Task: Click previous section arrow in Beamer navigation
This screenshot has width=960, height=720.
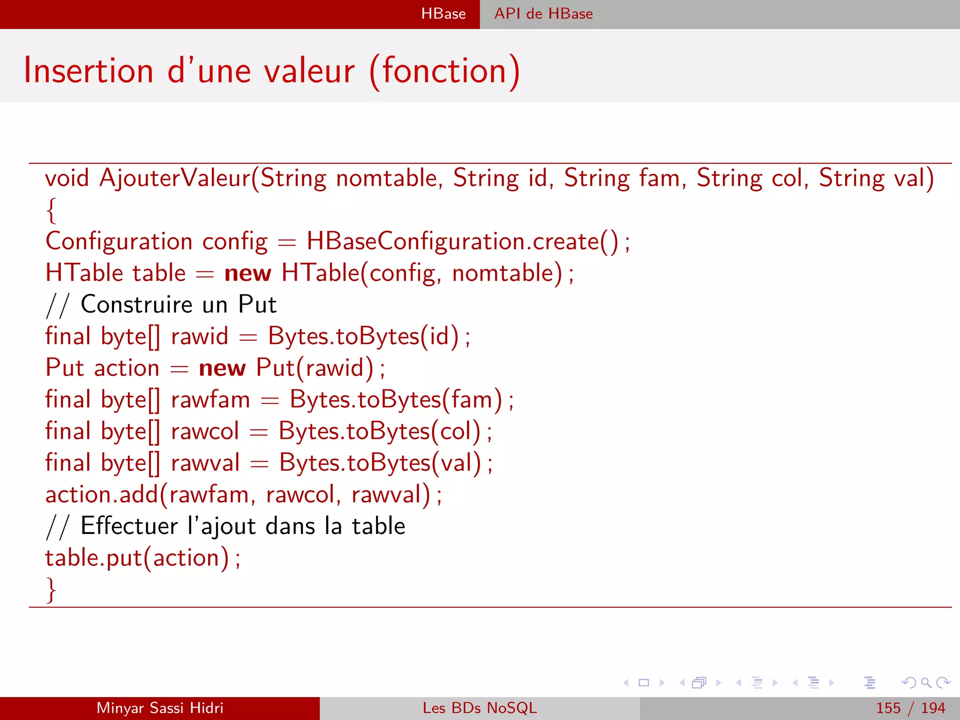Action: [795, 682]
